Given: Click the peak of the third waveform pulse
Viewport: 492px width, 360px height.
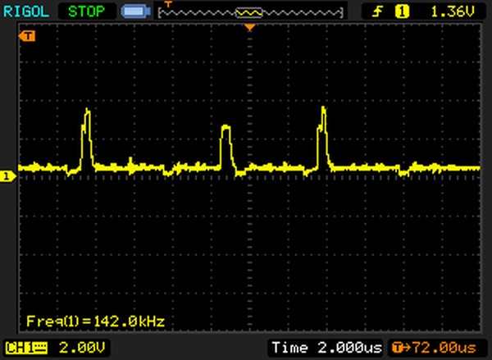Looking at the screenshot, I should click(323, 107).
